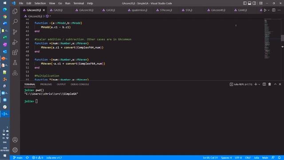Select GAcore20.jl in the breadcrumb
The height and width of the screenshot is (160, 284).
click(35, 16)
